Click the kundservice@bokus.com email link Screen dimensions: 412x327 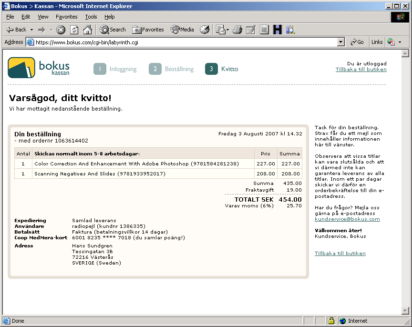point(347,219)
